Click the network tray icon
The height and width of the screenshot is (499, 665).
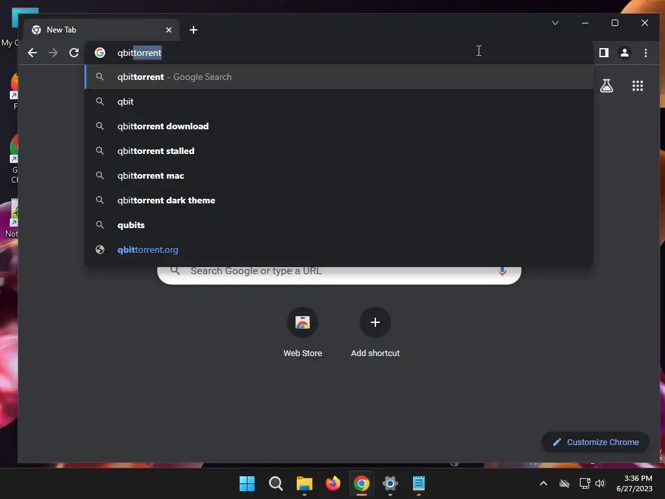585,483
